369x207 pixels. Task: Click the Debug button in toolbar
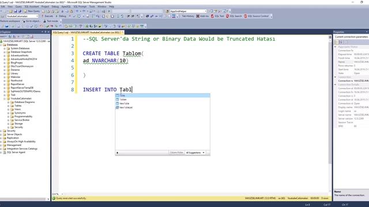pos(61,16)
